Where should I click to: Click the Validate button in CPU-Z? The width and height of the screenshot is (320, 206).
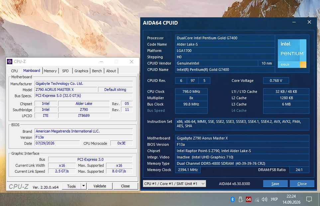[100, 186]
